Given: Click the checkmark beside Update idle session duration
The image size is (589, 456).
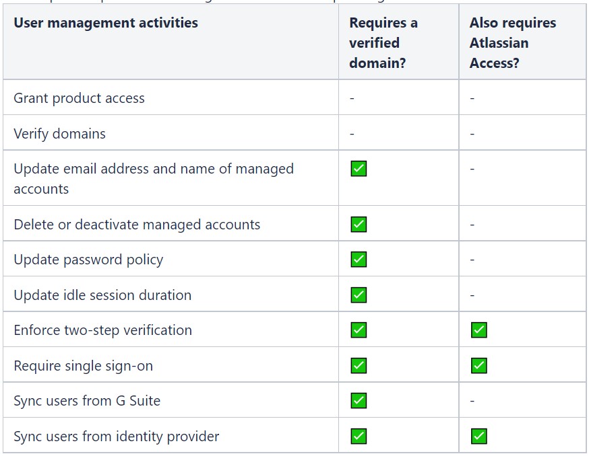Looking at the screenshot, I should 358,295.
